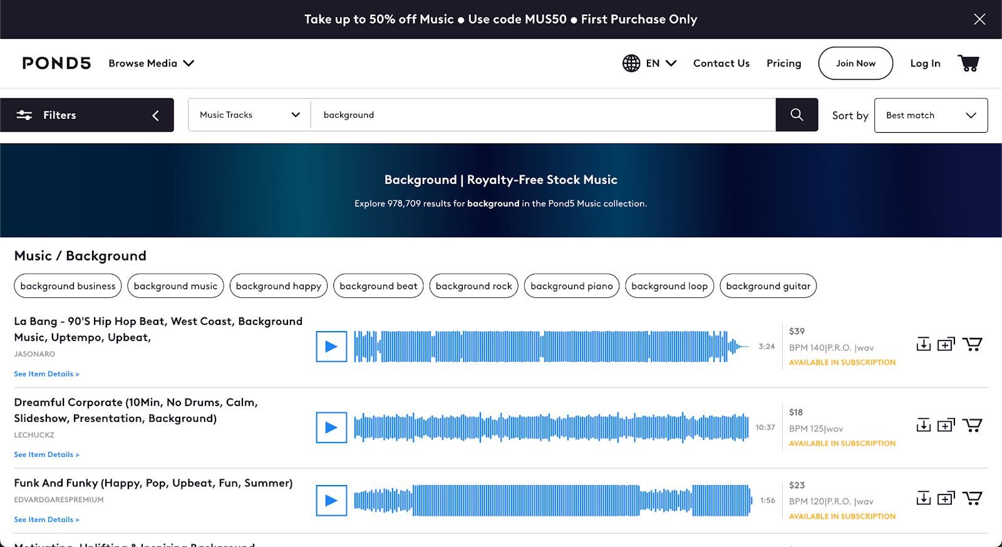Add La Bang track to collection
Screen dimensions: 1002x547
click(x=946, y=344)
